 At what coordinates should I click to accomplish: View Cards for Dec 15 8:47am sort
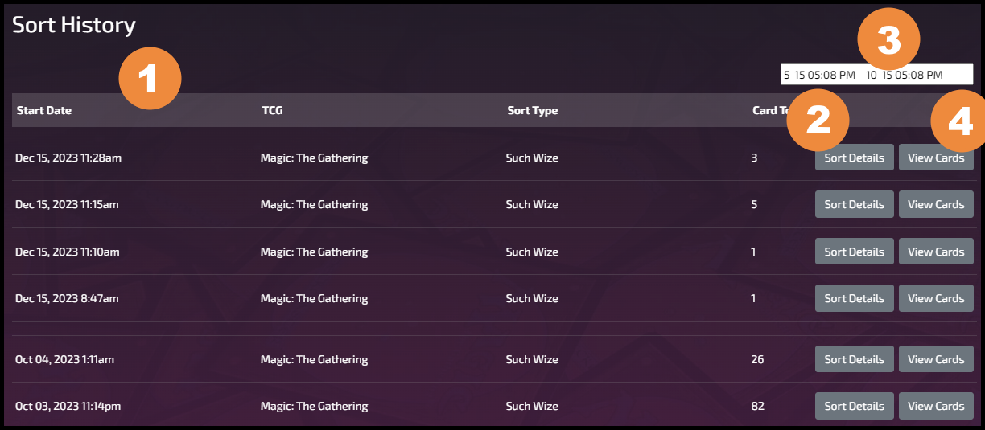tap(936, 298)
